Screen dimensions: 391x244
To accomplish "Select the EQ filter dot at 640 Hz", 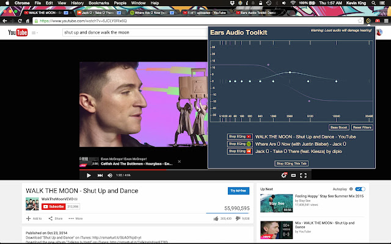I will point(260,81).
